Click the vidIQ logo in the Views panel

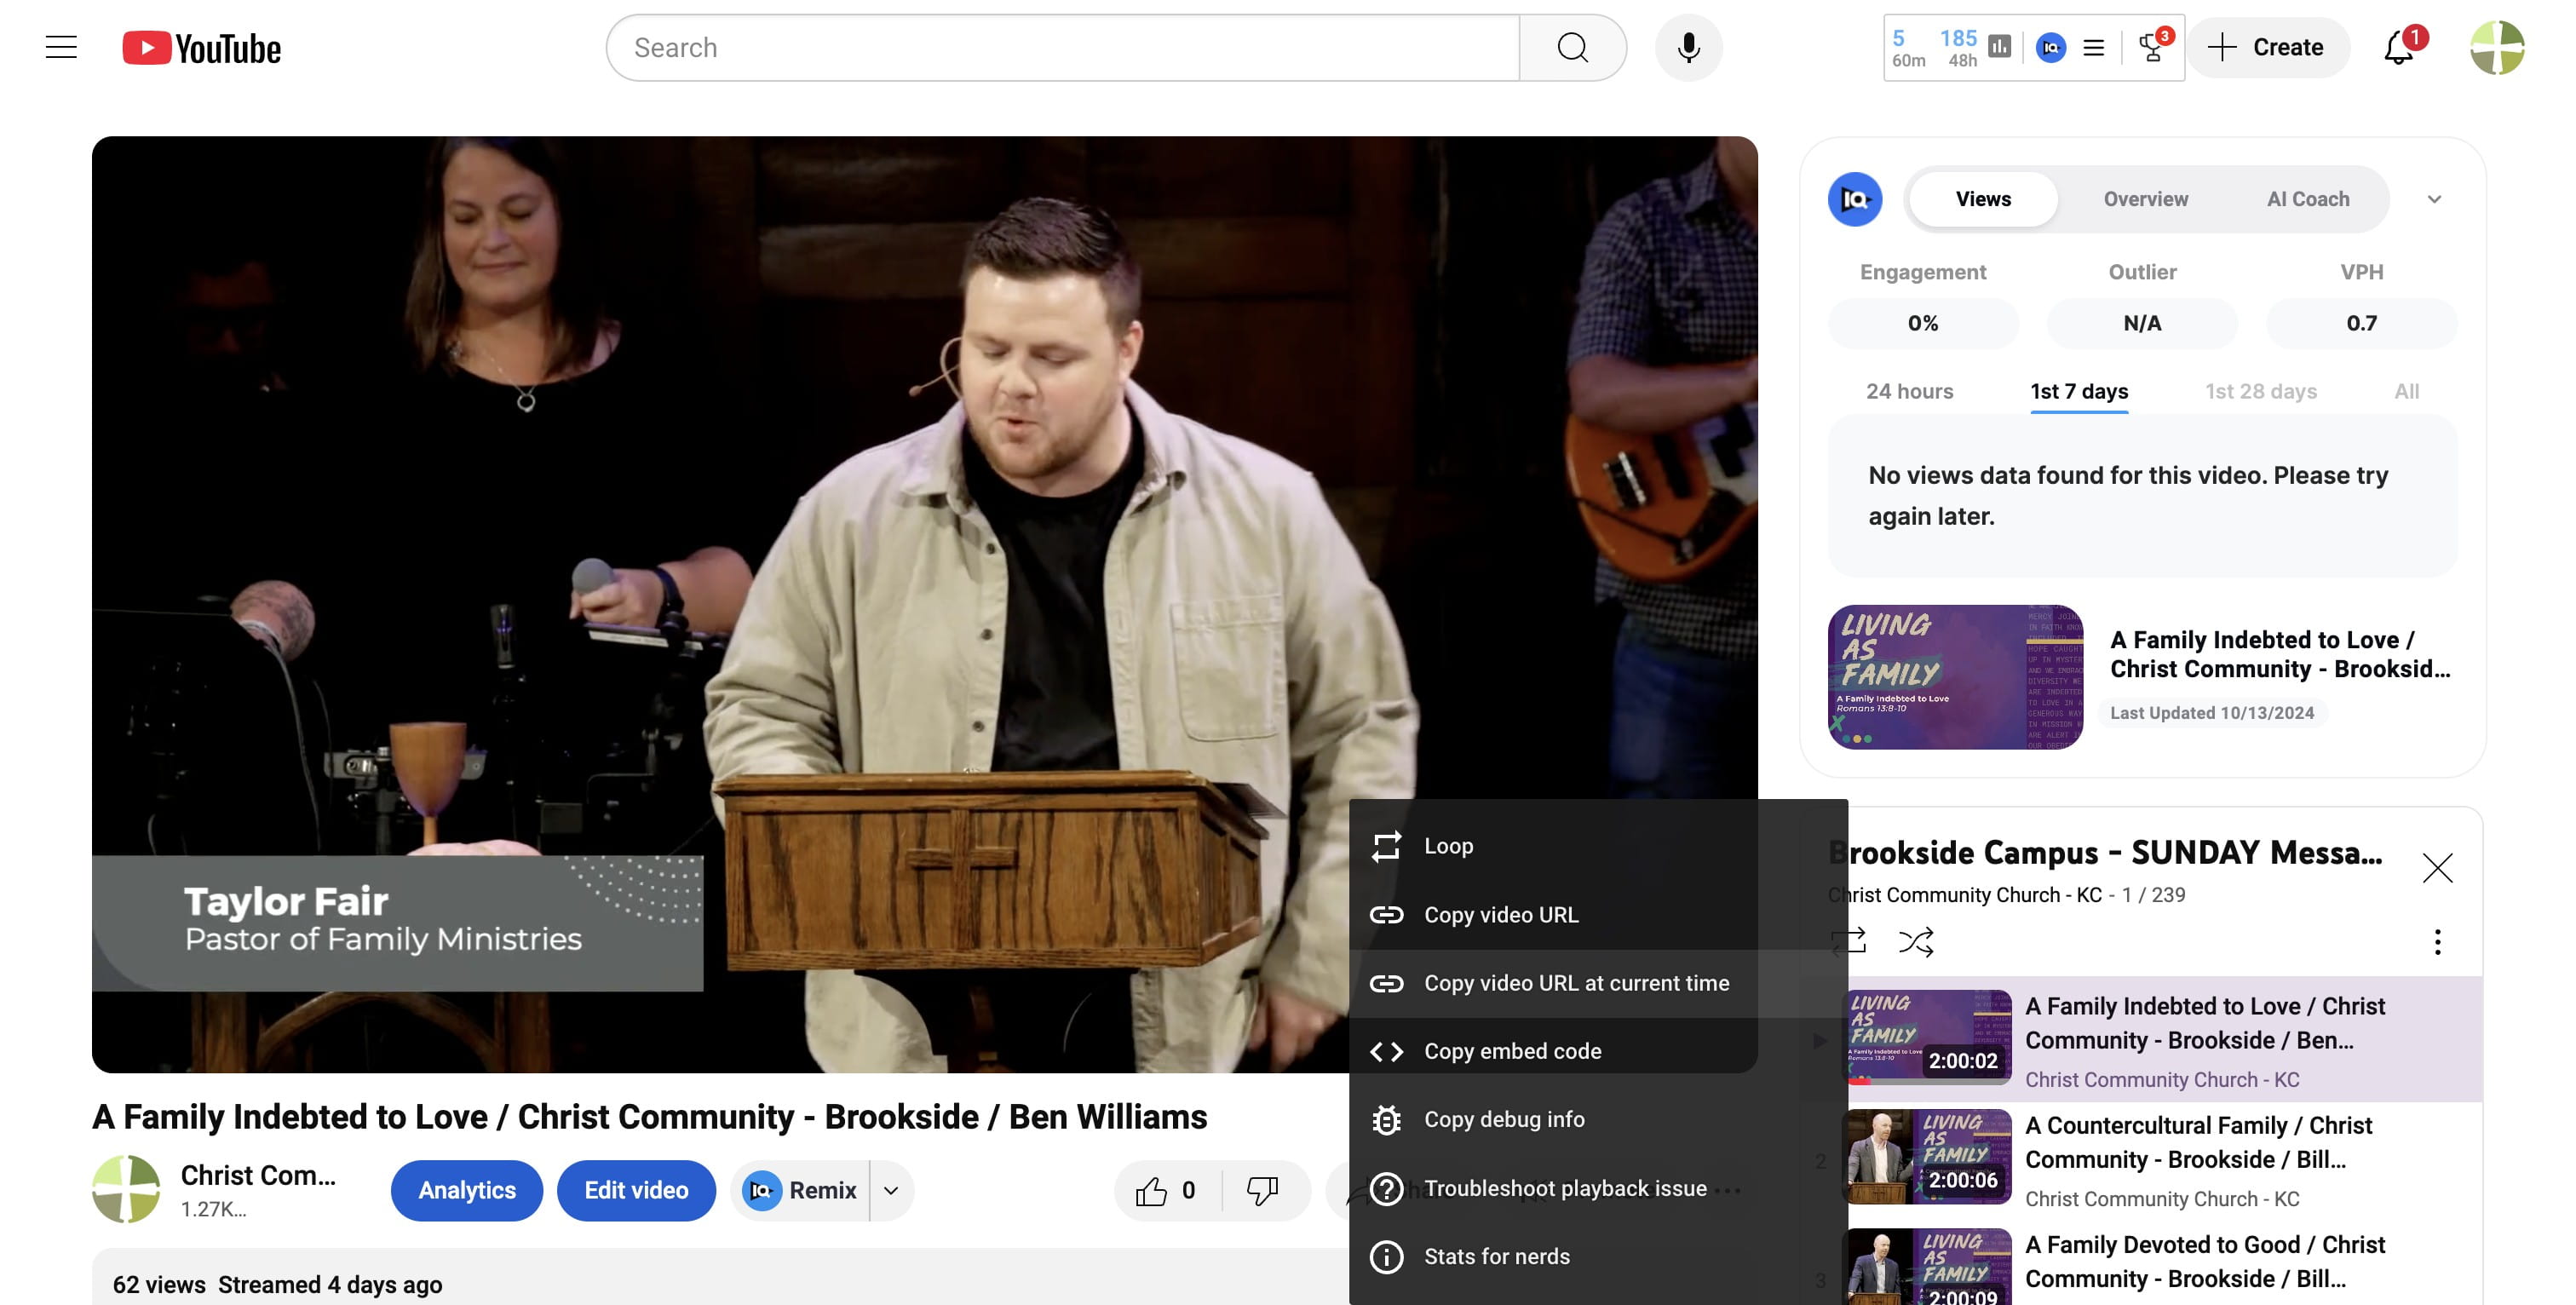pyautogui.click(x=1854, y=199)
